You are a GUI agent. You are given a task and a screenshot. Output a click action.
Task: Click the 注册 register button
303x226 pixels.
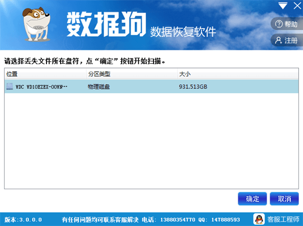287,40
